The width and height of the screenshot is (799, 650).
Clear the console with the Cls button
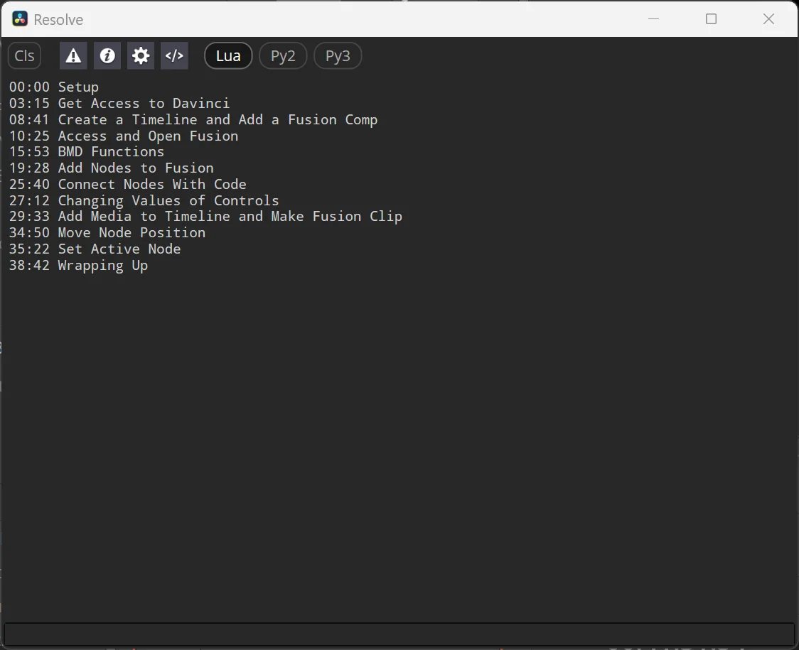(24, 55)
